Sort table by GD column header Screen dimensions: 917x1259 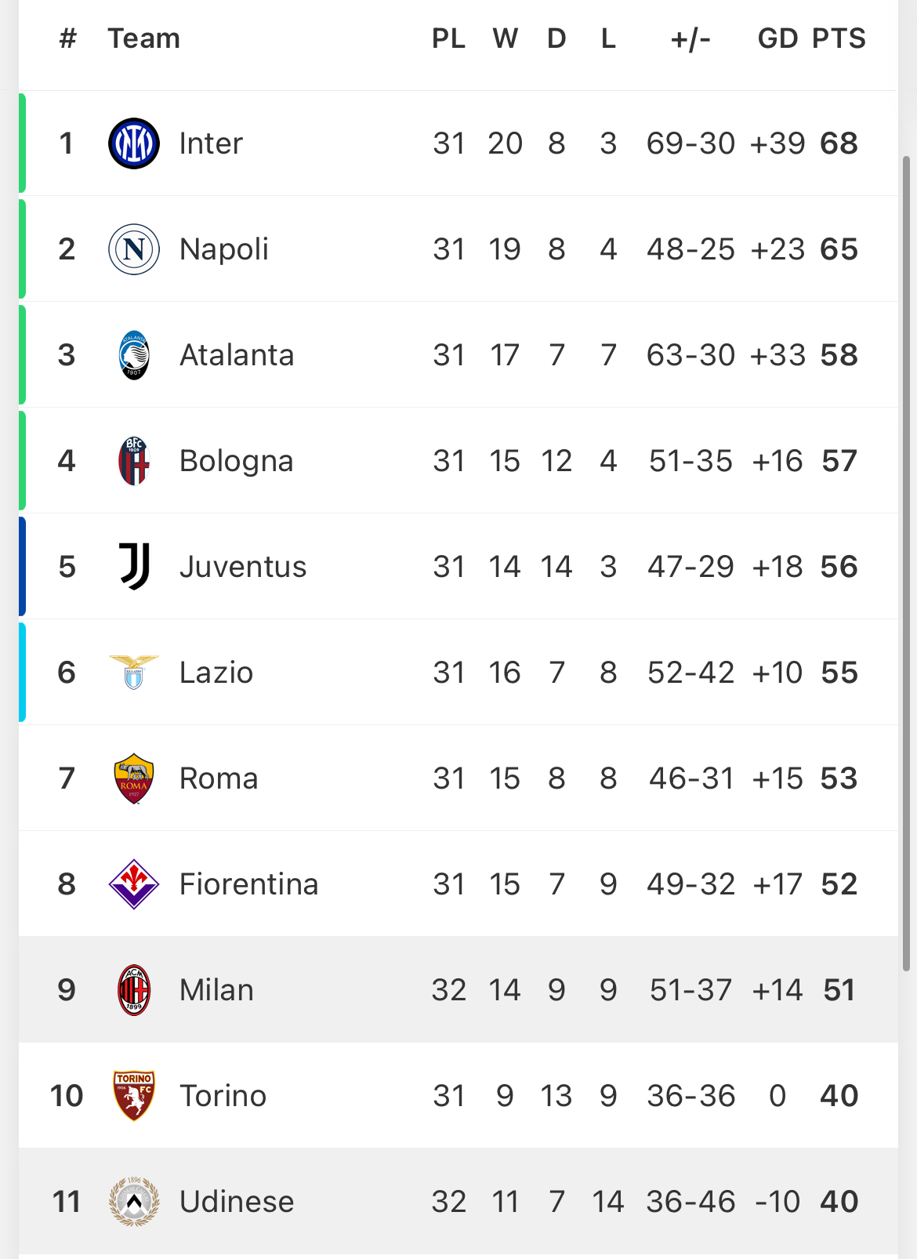coord(777,38)
